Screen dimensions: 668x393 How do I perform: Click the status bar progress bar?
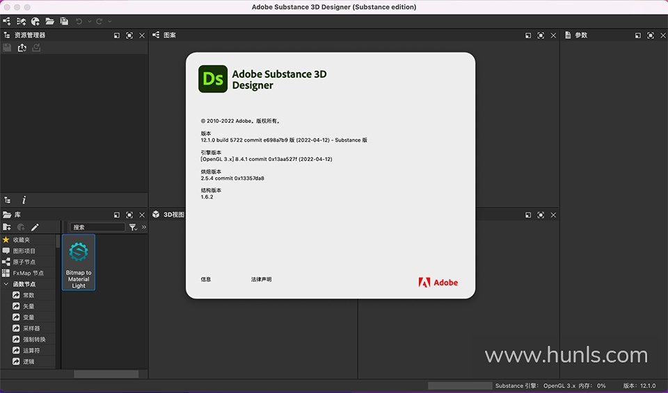point(460,386)
